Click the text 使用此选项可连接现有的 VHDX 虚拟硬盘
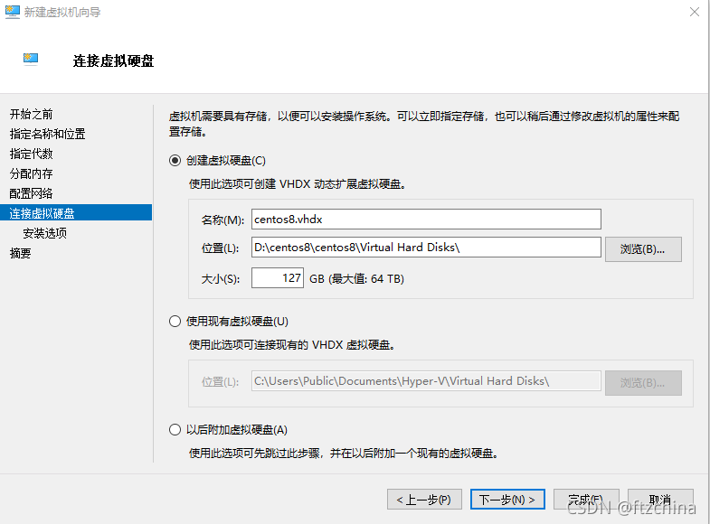The height and width of the screenshot is (524, 710). [291, 345]
